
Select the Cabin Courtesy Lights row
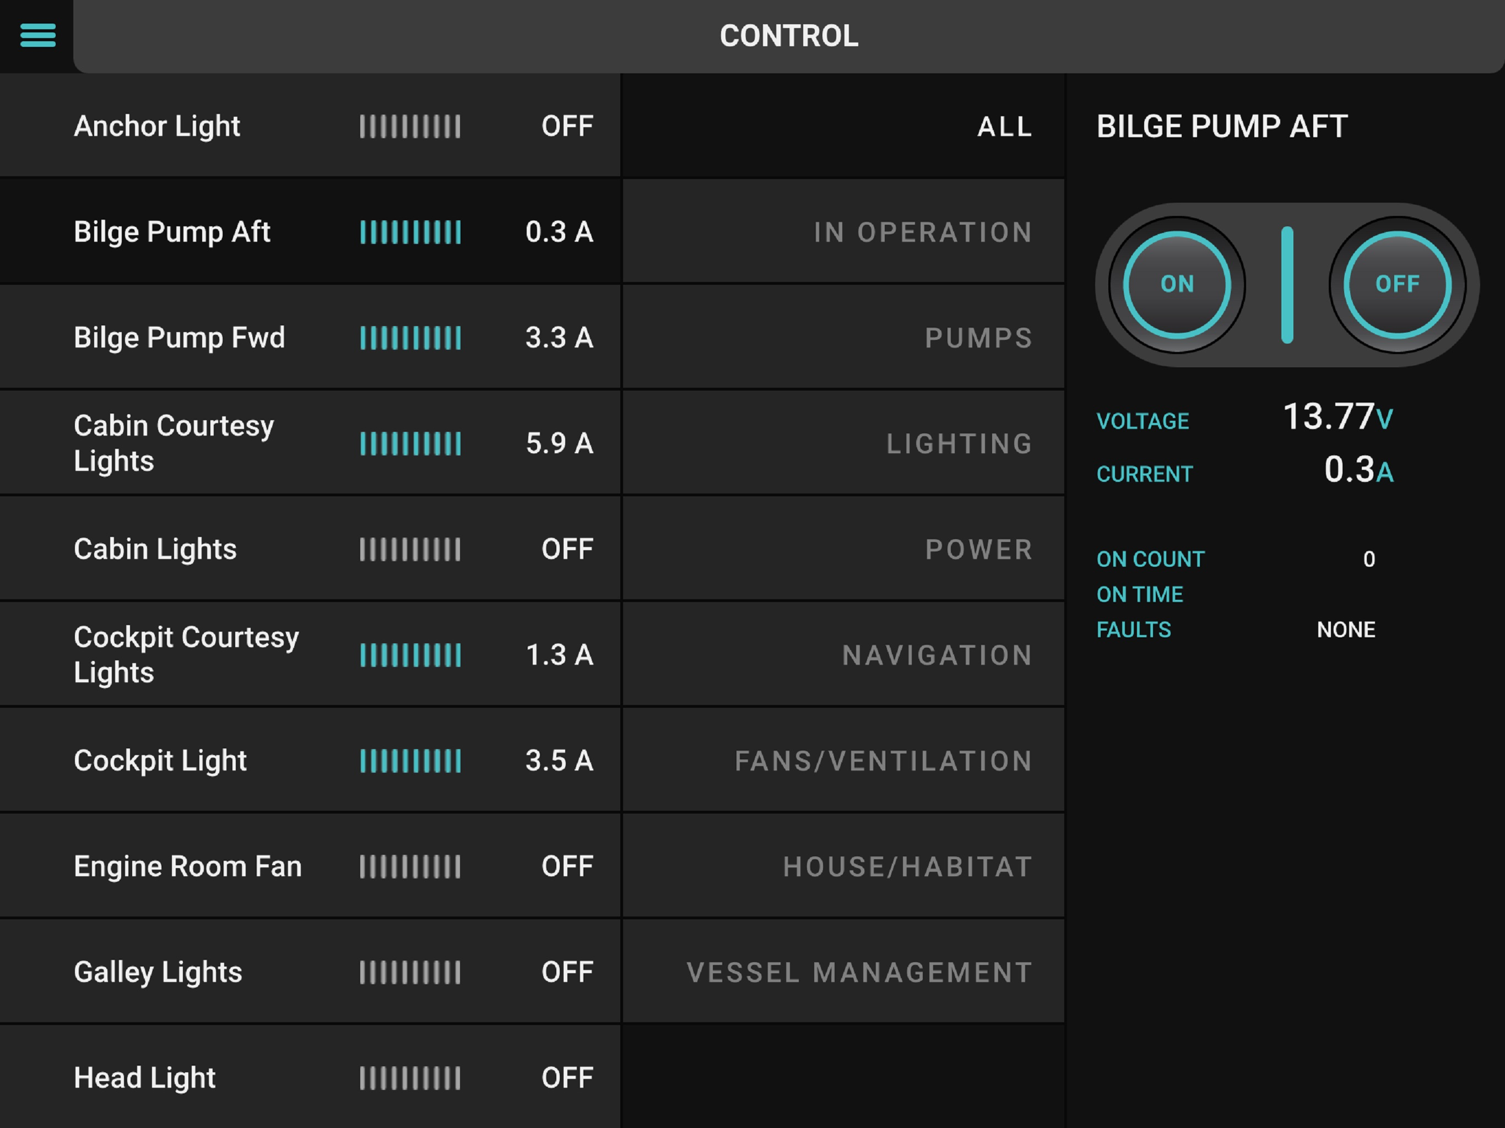(x=174, y=443)
